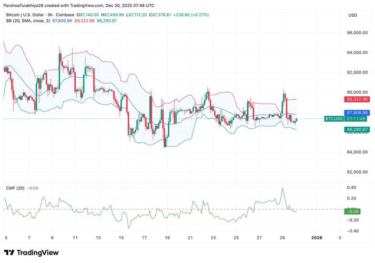Viewport: 375px width, 263px height.
Task: Click the 01:11:49 candle countdown label
Action: pos(357,119)
